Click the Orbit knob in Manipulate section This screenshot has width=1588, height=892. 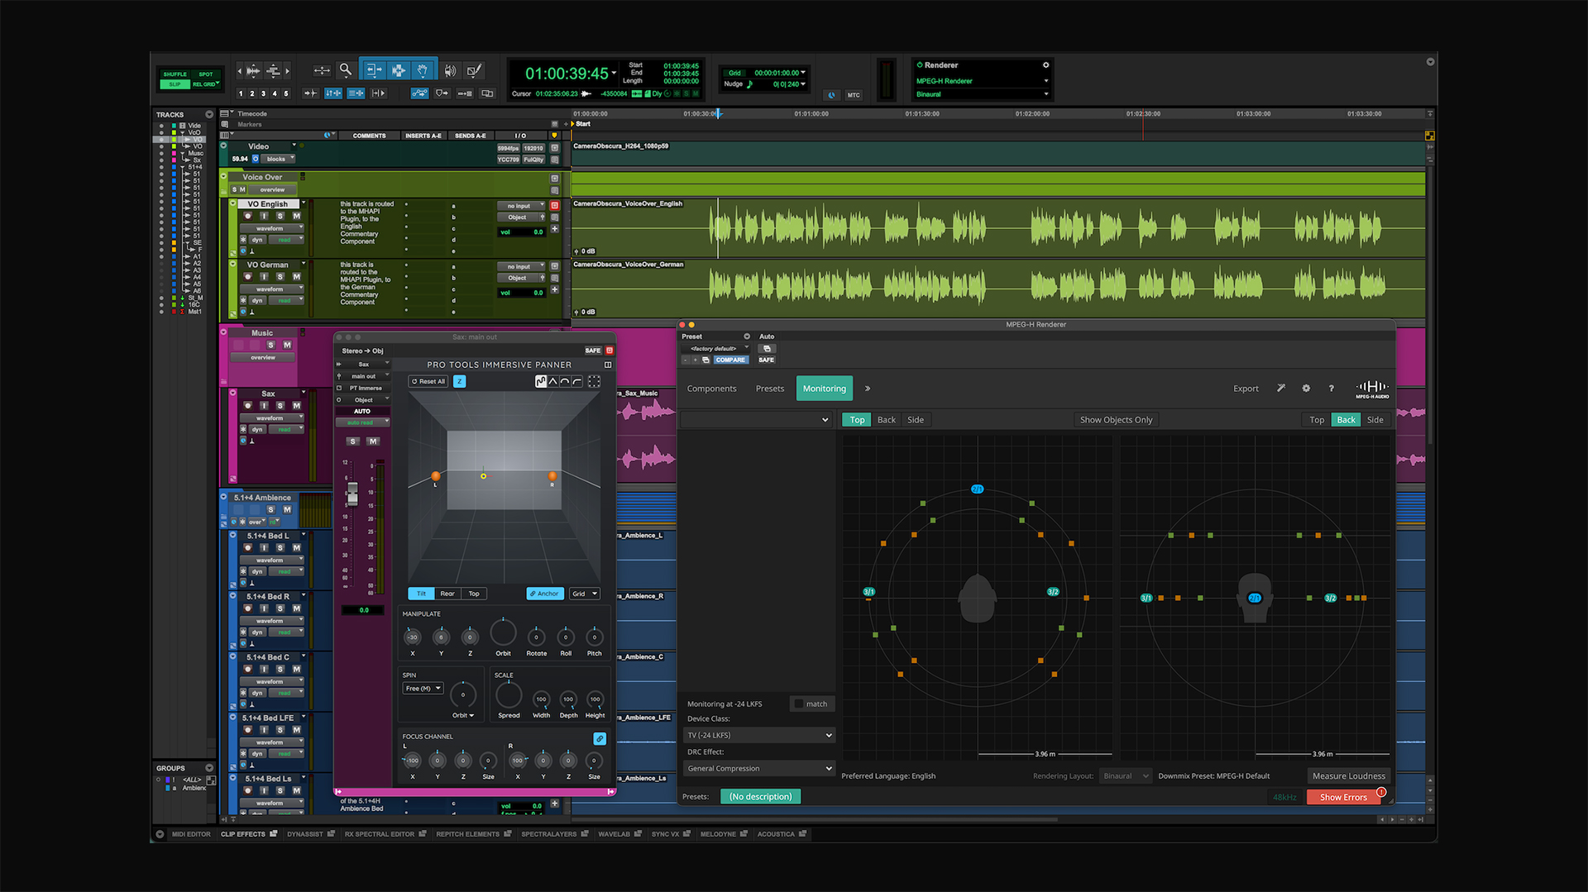(503, 633)
